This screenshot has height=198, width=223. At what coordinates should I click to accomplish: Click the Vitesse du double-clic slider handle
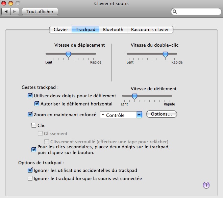click(165, 54)
